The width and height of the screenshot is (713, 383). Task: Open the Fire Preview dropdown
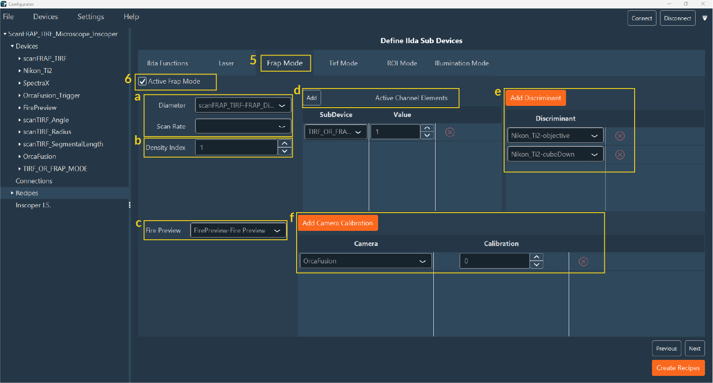click(x=238, y=230)
